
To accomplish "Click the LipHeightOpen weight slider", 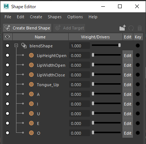I will [x=106, y=55].
